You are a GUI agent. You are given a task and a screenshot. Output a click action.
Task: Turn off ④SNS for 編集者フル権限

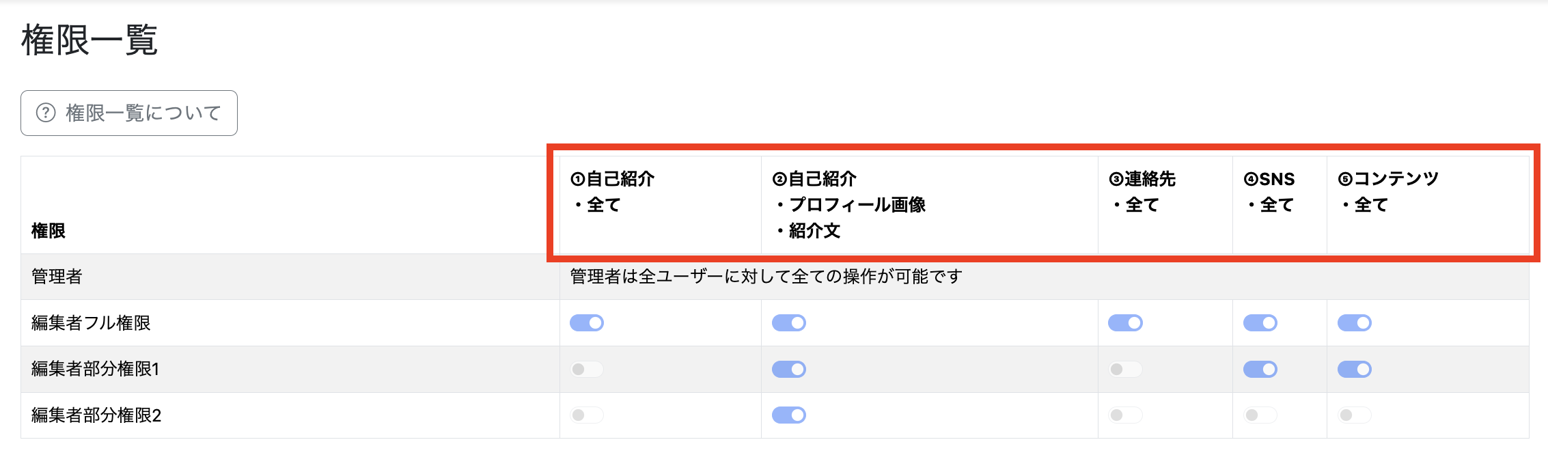[1260, 323]
